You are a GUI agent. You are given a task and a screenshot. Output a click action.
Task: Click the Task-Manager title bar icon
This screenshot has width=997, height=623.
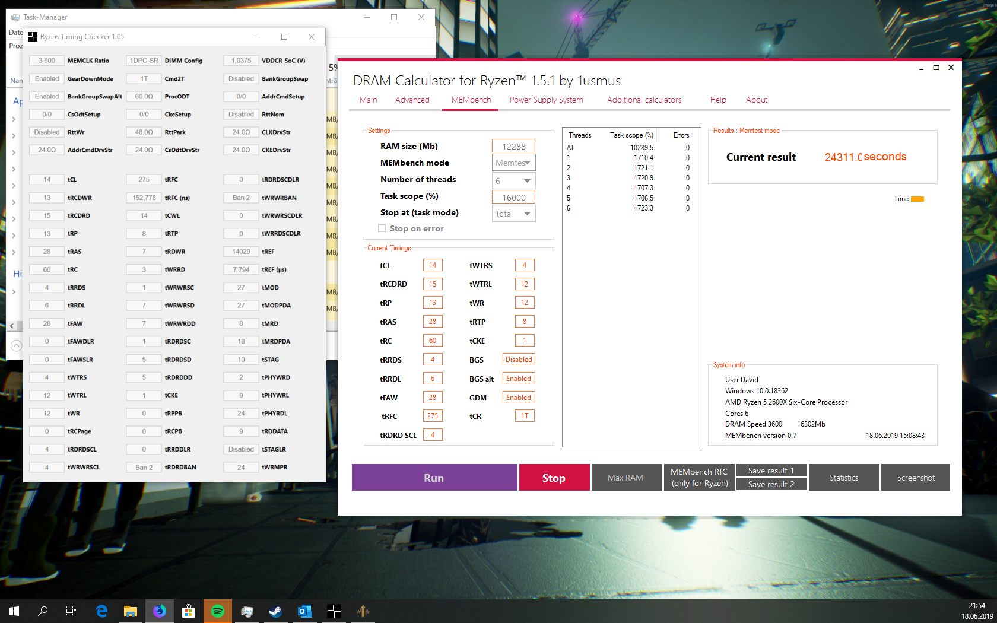click(x=15, y=17)
